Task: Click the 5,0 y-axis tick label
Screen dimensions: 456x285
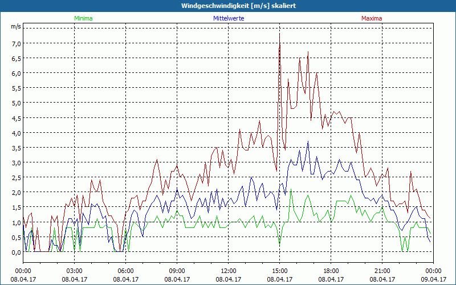Action: (15, 103)
